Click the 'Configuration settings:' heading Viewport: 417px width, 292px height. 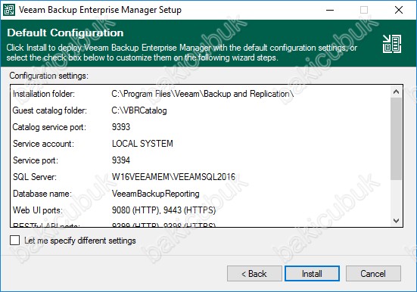pyautogui.click(x=49, y=76)
